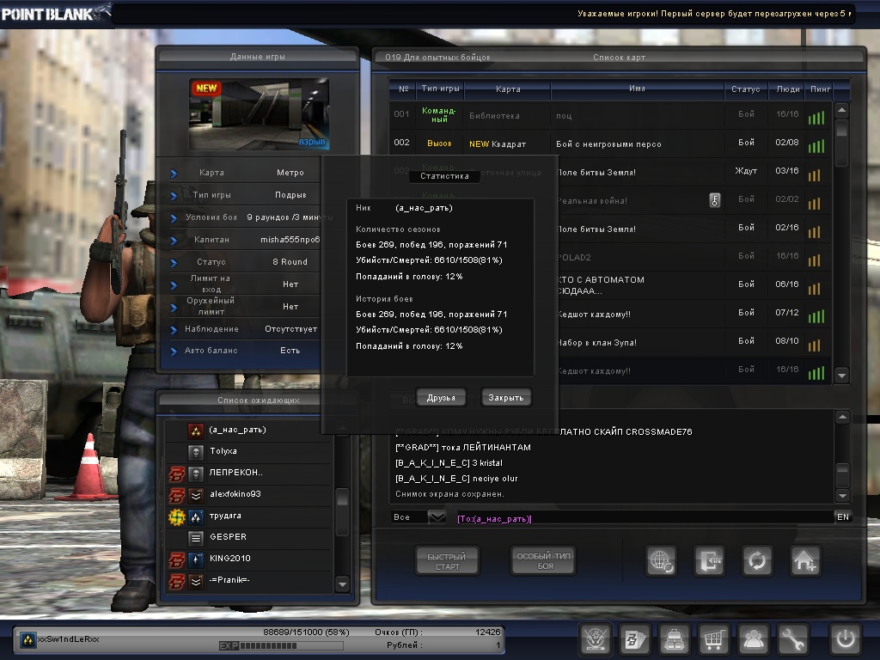Sort rooms by Пинг column header
The image size is (880, 660).
pyautogui.click(x=820, y=89)
